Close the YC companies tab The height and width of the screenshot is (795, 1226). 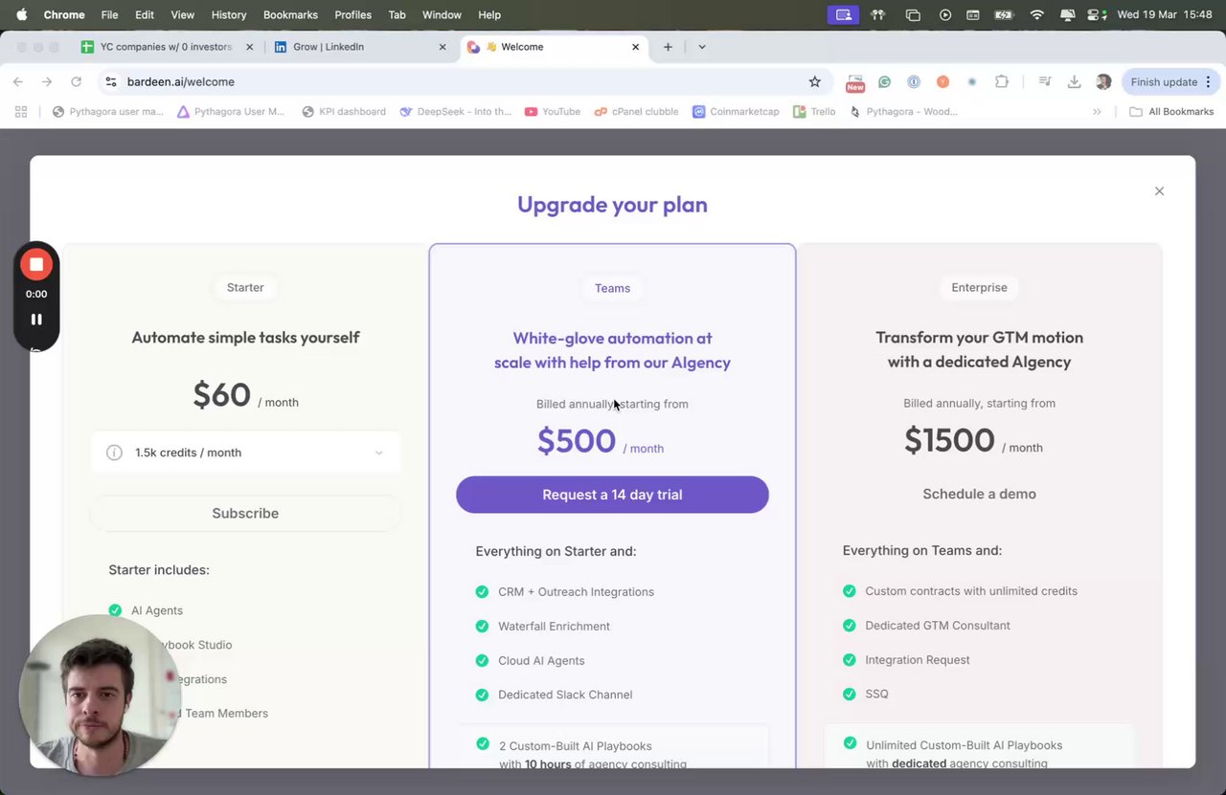252,47
